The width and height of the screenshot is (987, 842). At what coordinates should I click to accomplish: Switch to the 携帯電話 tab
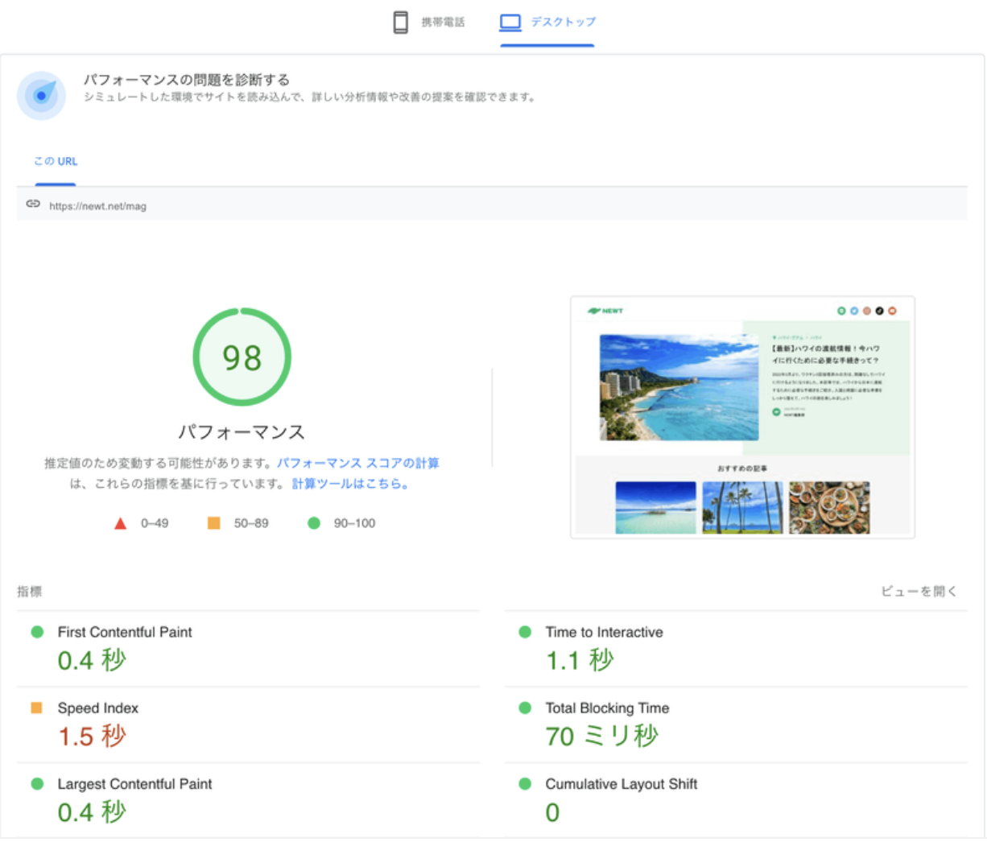(x=442, y=23)
